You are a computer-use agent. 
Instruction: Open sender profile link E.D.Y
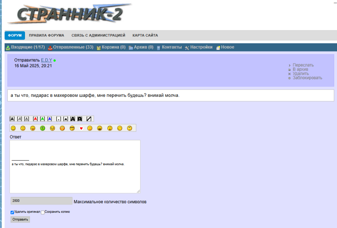(x=46, y=60)
